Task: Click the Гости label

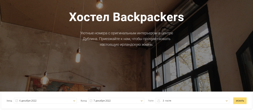Action: (x=151, y=101)
